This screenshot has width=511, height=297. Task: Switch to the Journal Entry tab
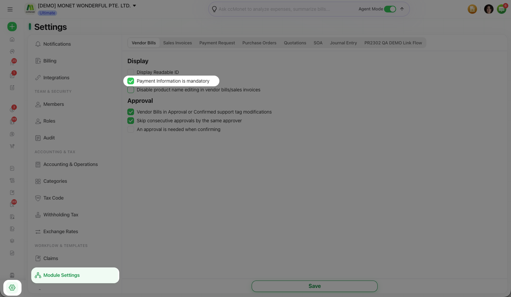coord(343,43)
